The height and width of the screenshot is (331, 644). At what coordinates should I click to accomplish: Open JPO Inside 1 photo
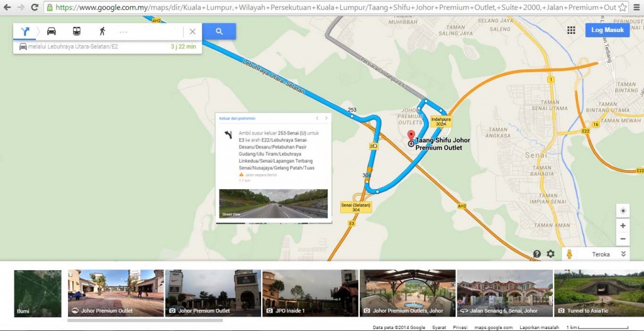pos(310,293)
